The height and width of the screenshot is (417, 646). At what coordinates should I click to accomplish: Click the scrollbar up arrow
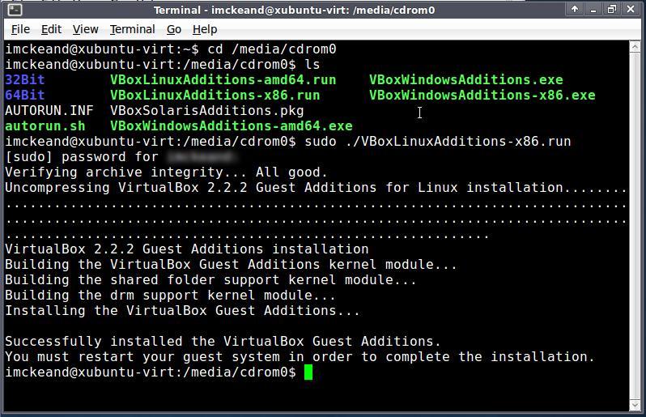tap(635, 47)
